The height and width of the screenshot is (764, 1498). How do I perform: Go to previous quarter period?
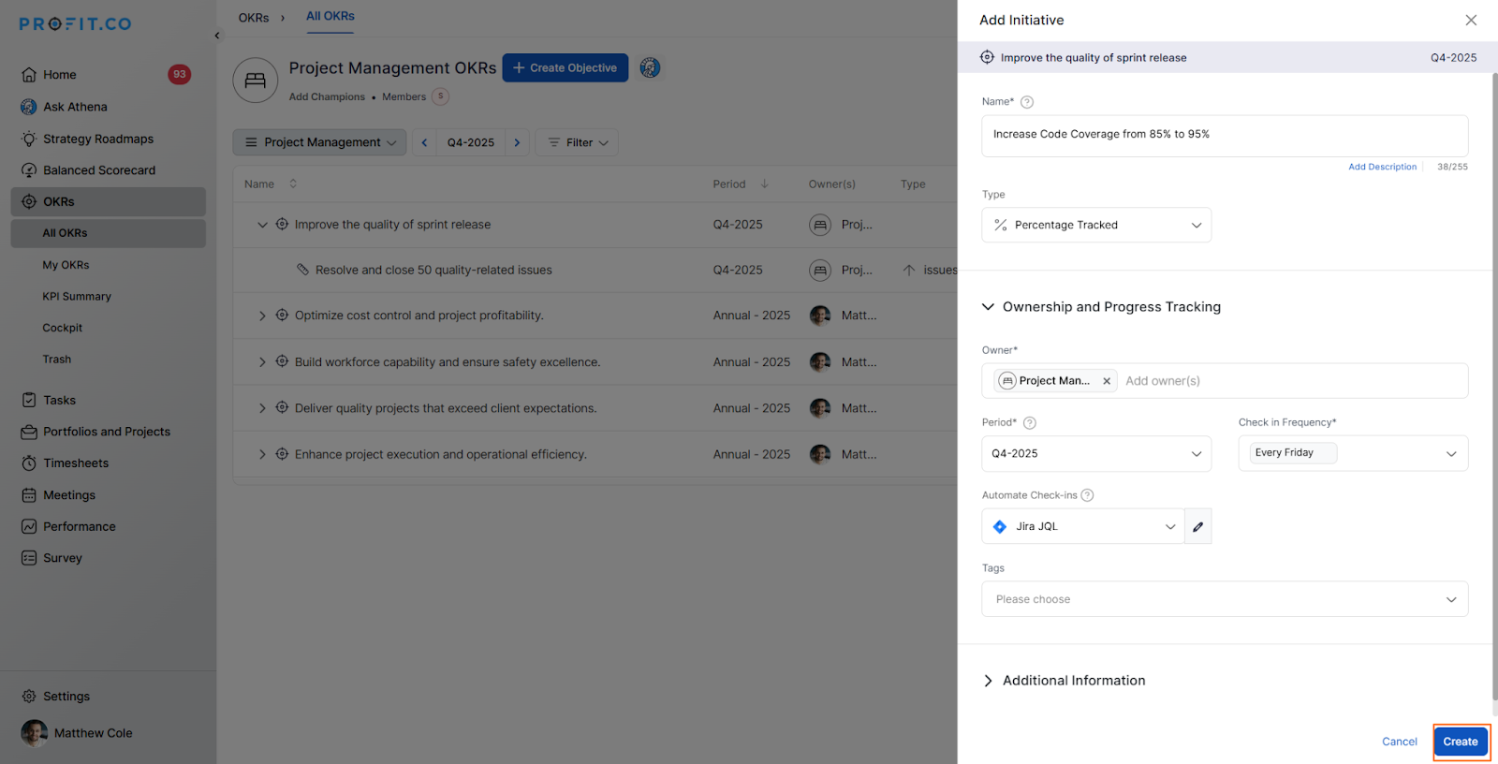pos(424,142)
